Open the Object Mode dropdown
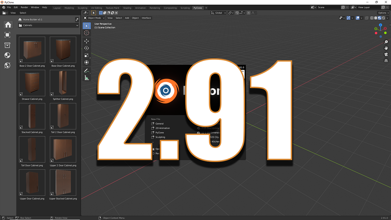 (x=94, y=18)
